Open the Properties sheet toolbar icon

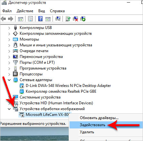[x=31, y=19]
